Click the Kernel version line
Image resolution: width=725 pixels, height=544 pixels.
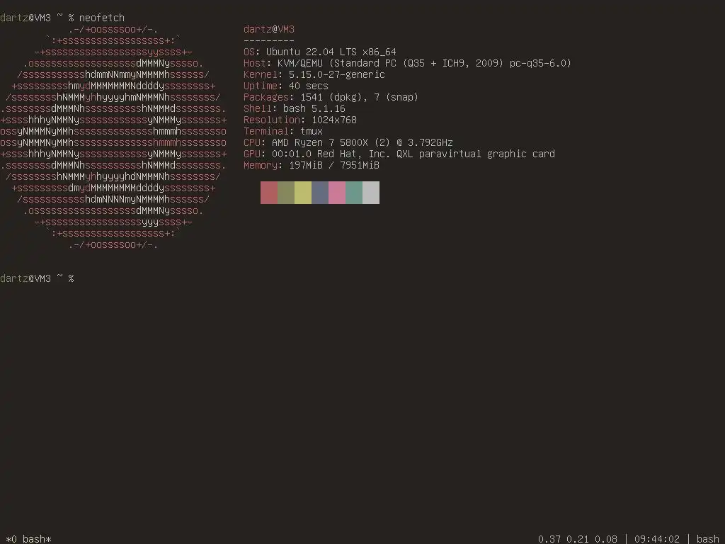click(x=314, y=74)
